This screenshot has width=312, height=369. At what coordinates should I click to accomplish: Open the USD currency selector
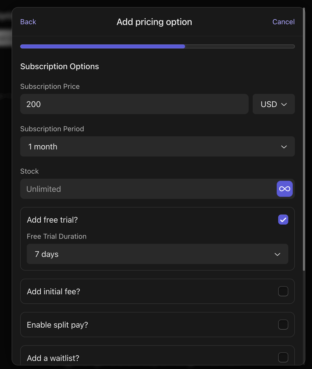[x=273, y=104]
